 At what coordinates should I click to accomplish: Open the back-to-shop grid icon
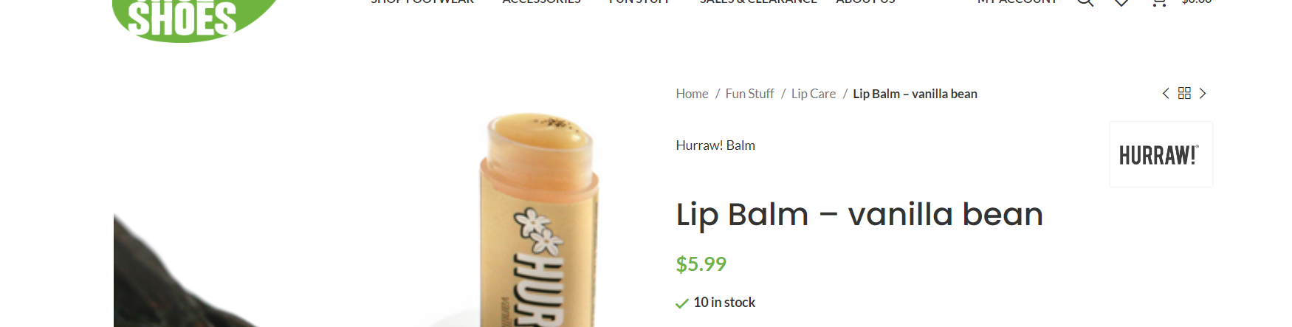(1184, 93)
